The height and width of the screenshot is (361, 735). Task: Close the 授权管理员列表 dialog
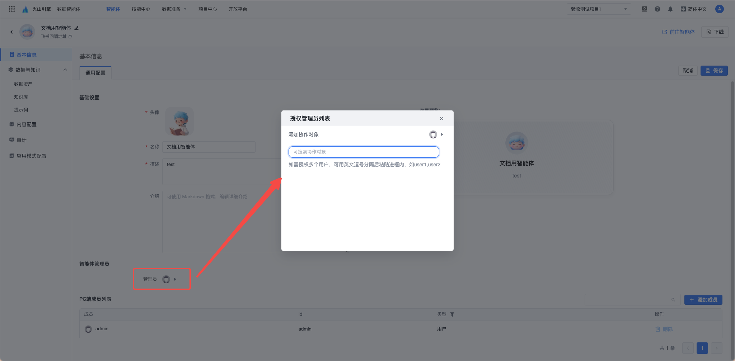point(441,119)
